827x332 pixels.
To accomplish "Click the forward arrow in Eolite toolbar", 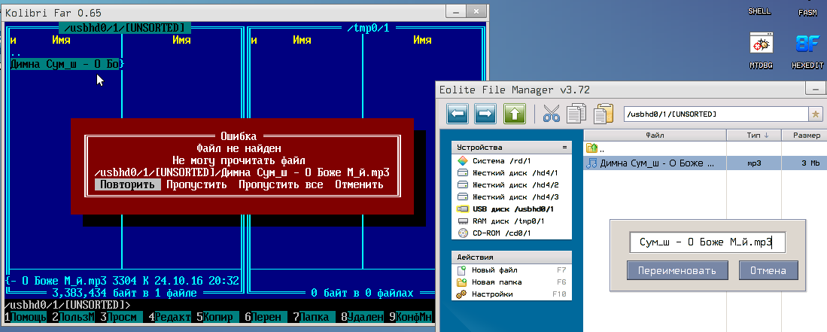I will 485,114.
